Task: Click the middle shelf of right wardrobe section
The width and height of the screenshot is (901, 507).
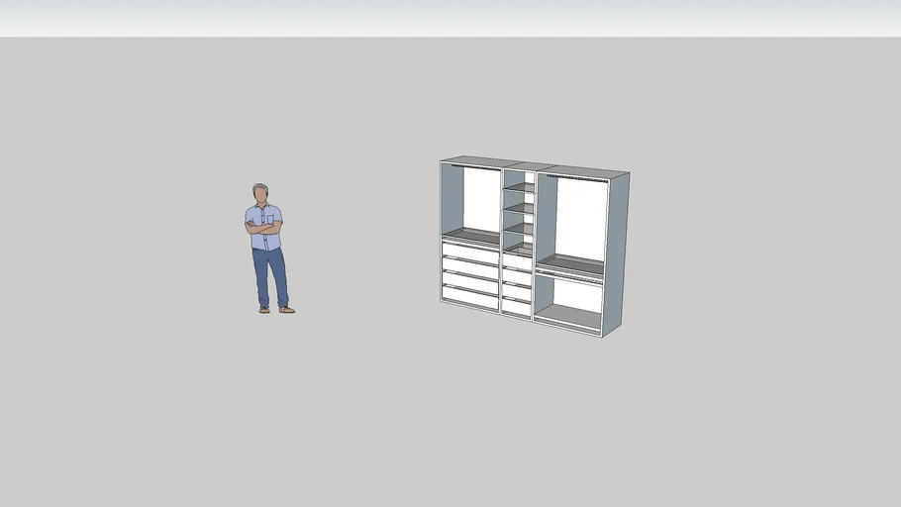Action: (570, 264)
